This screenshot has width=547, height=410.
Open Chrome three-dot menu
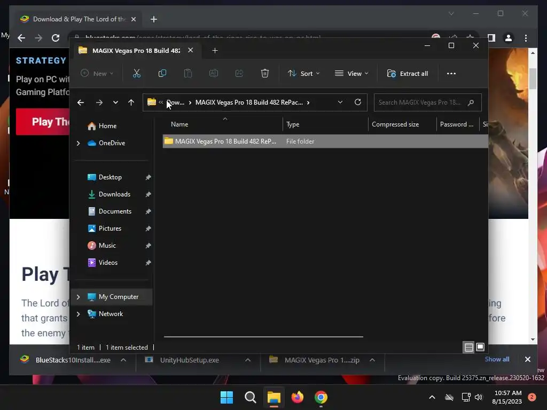pyautogui.click(x=526, y=38)
